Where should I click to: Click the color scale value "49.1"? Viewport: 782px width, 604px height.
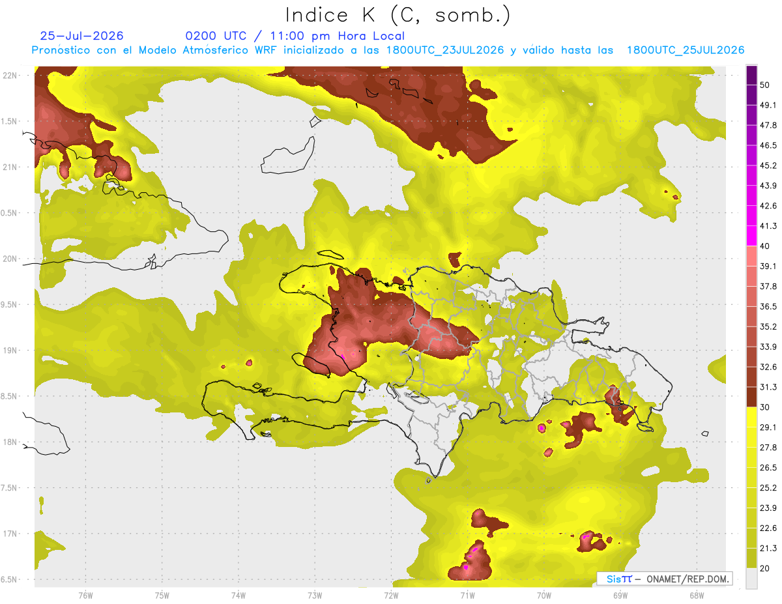coord(768,105)
